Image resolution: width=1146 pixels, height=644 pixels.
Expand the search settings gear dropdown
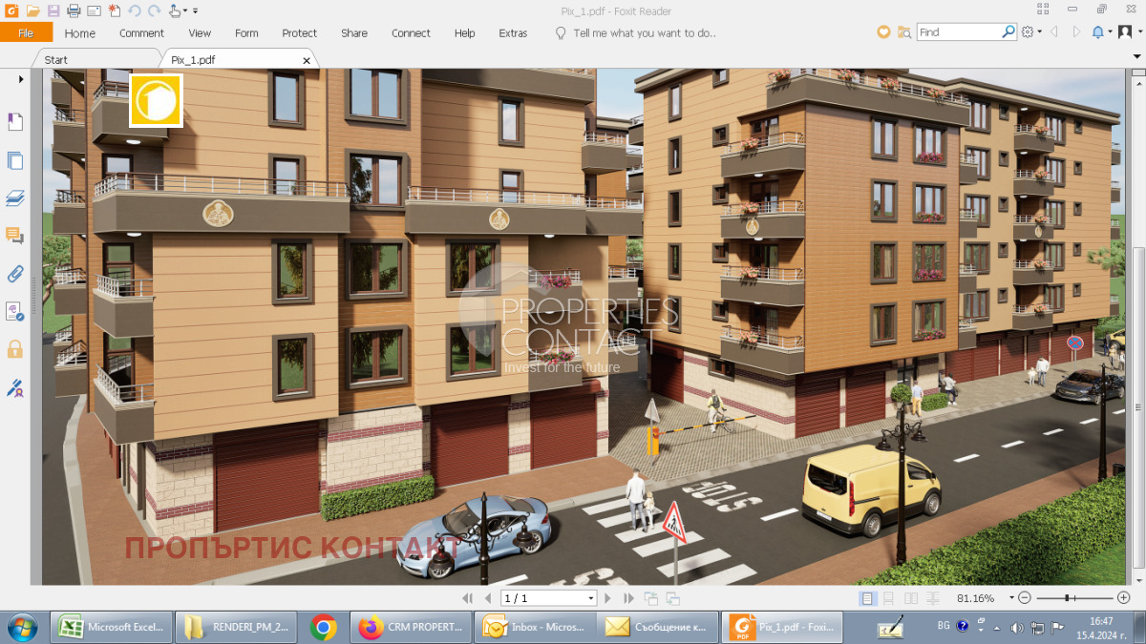pos(1031,31)
